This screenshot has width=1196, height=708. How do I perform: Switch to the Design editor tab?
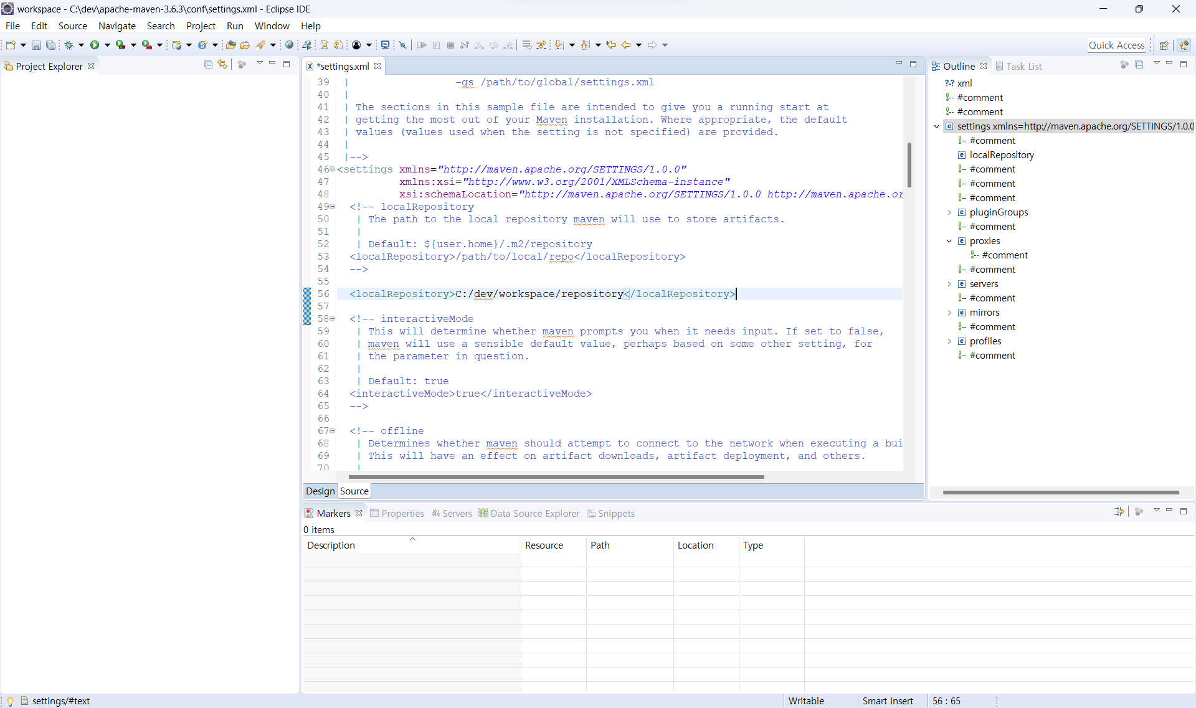pos(320,491)
